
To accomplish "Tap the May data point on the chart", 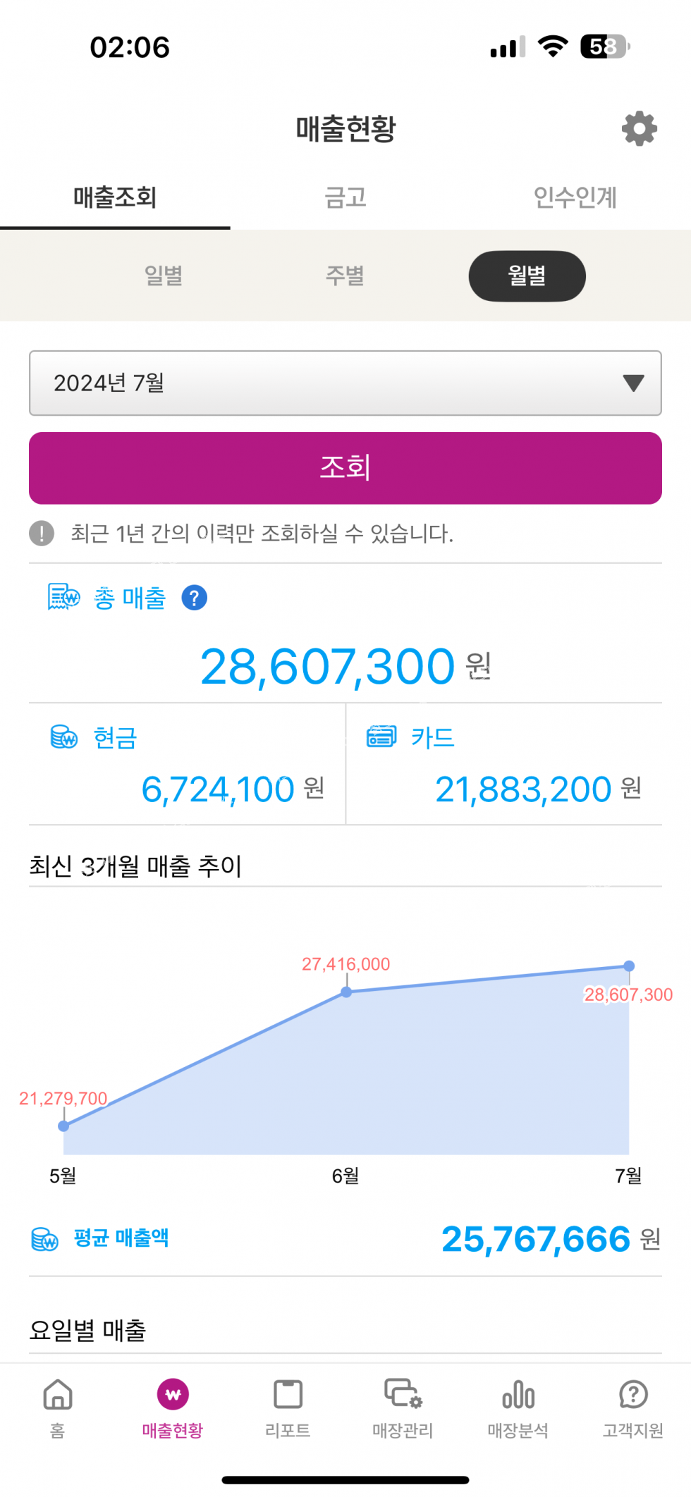I will click(x=63, y=1126).
